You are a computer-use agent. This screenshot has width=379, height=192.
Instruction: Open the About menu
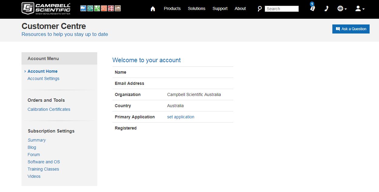[x=240, y=8]
